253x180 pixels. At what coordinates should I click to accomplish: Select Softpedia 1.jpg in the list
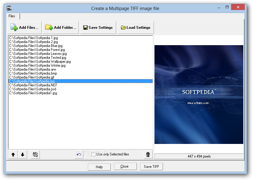coord(80,38)
